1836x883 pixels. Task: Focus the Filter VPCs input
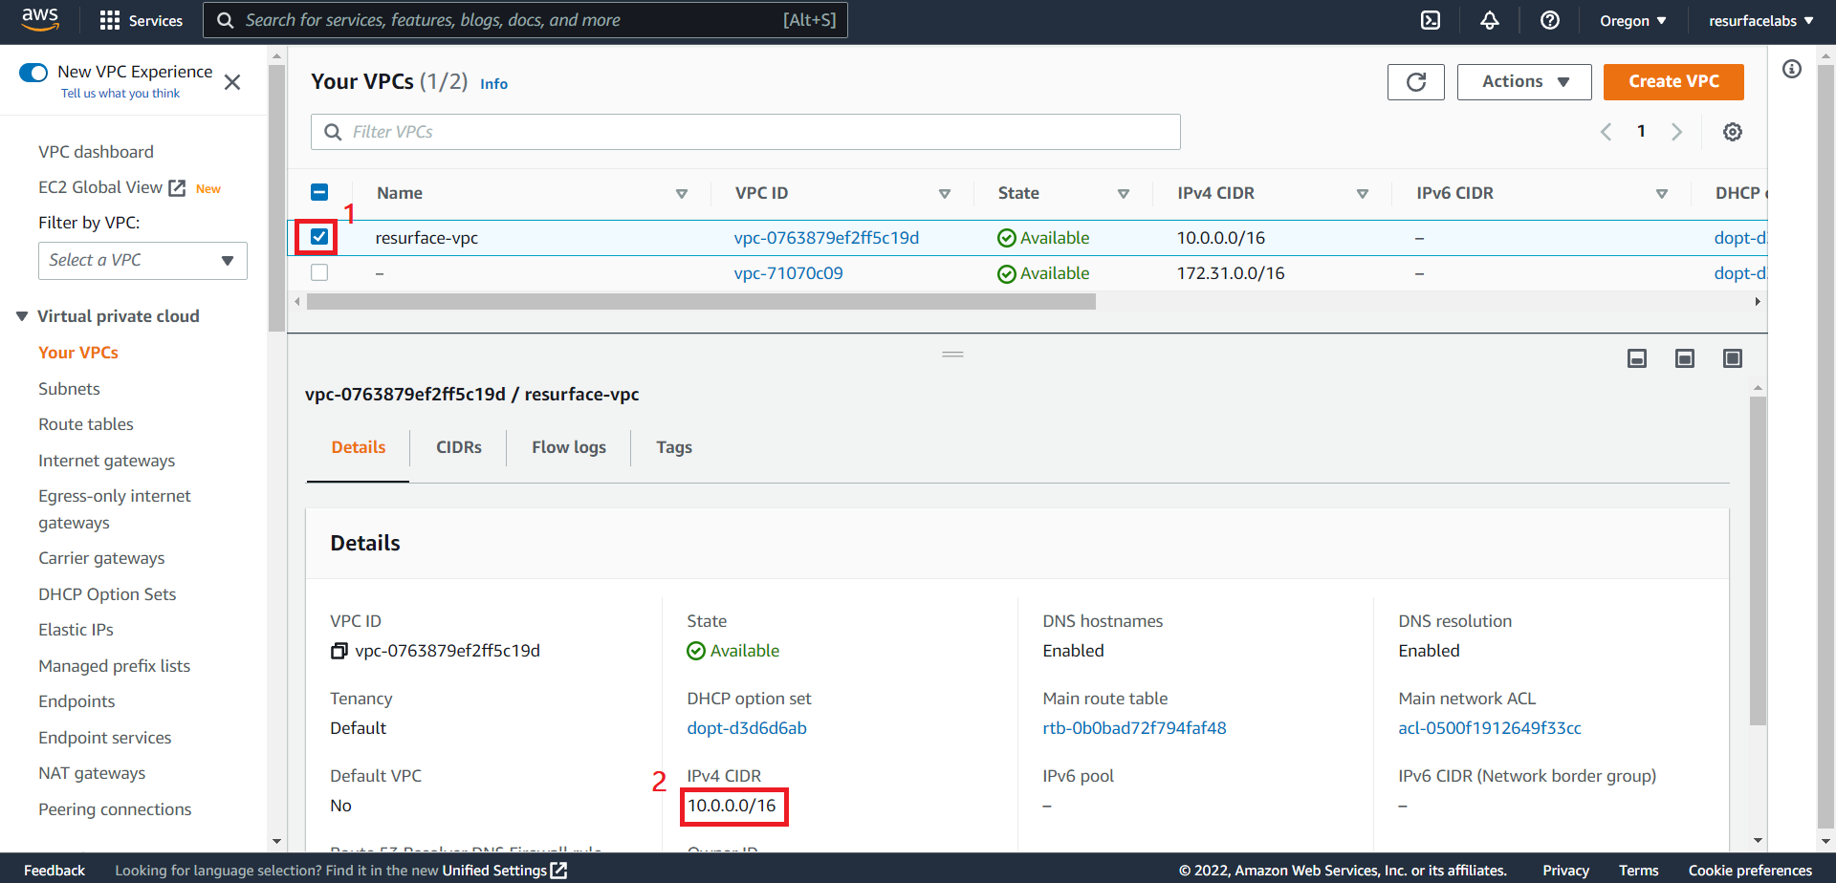[x=746, y=132]
